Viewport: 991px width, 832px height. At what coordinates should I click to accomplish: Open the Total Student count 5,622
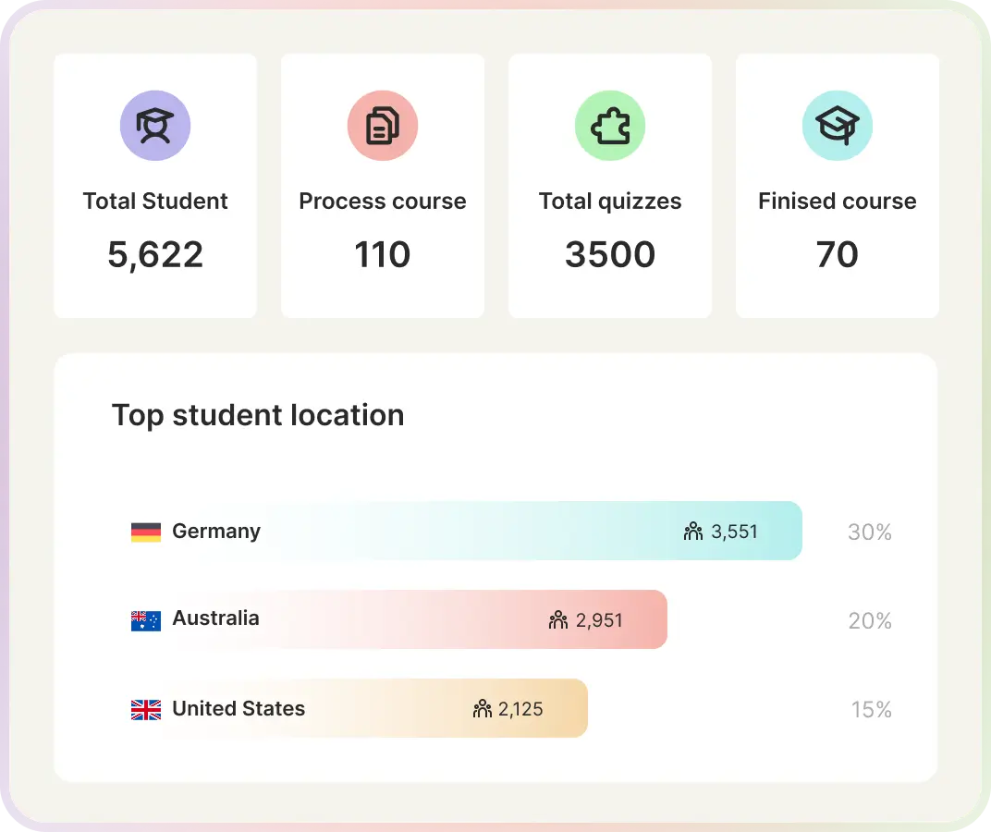click(x=155, y=255)
